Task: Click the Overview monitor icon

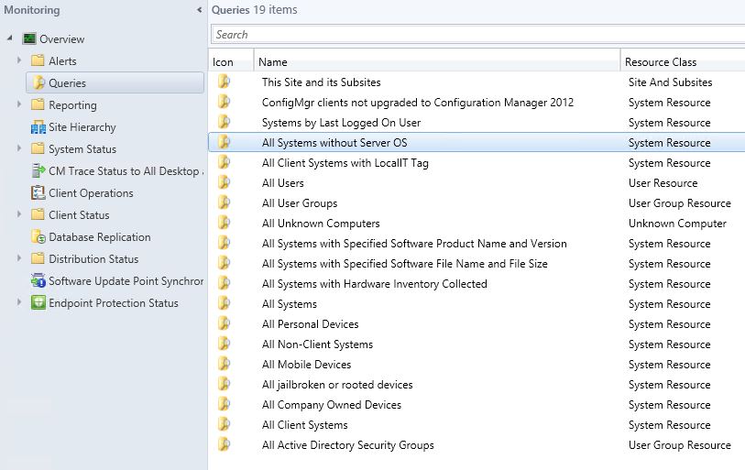Action: pyautogui.click(x=29, y=39)
